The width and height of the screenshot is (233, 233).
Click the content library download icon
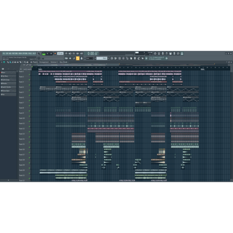pos(182,54)
